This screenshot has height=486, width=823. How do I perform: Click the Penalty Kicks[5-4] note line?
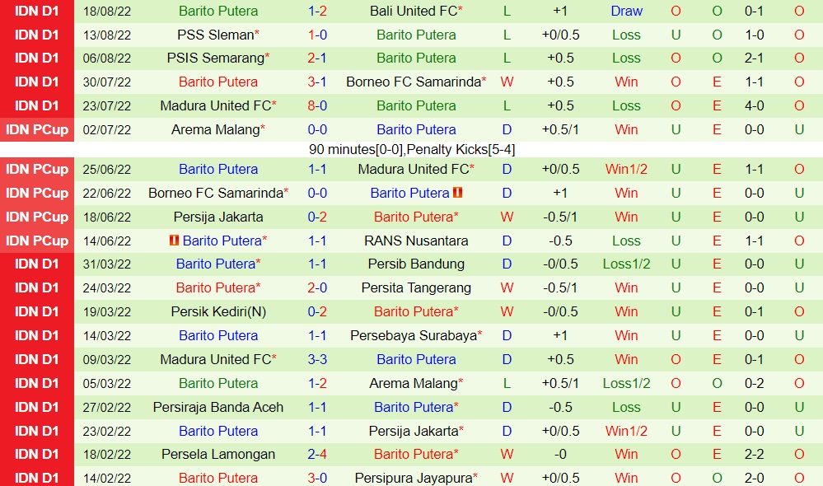coord(412,149)
